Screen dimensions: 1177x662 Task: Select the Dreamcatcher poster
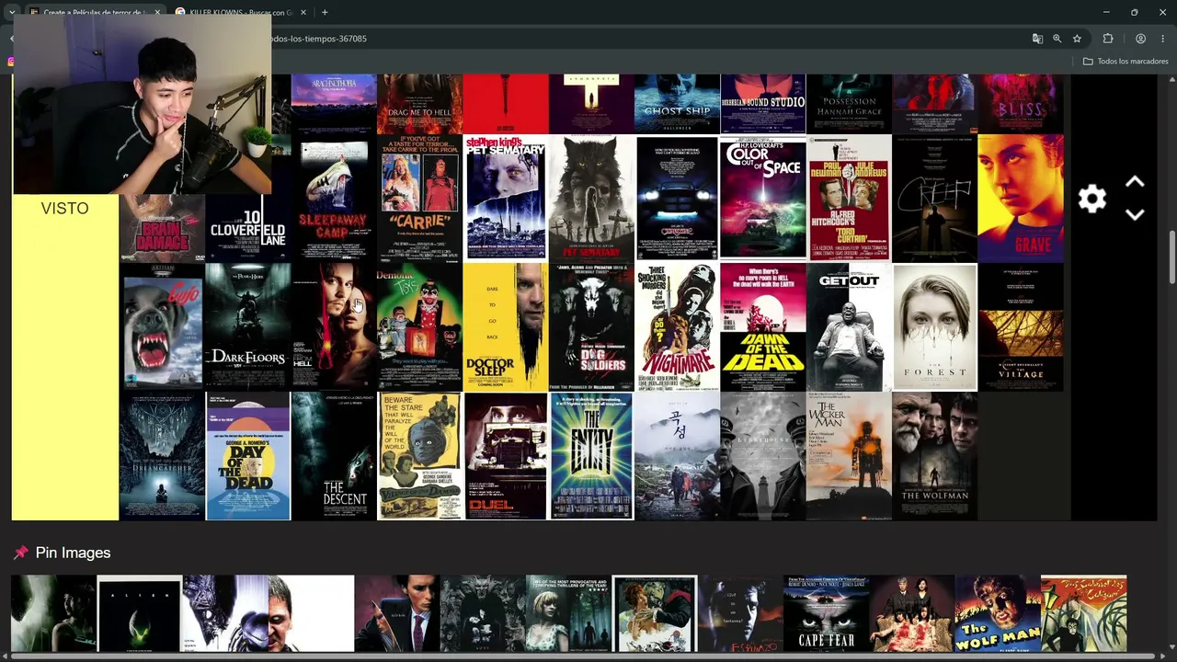(162, 456)
